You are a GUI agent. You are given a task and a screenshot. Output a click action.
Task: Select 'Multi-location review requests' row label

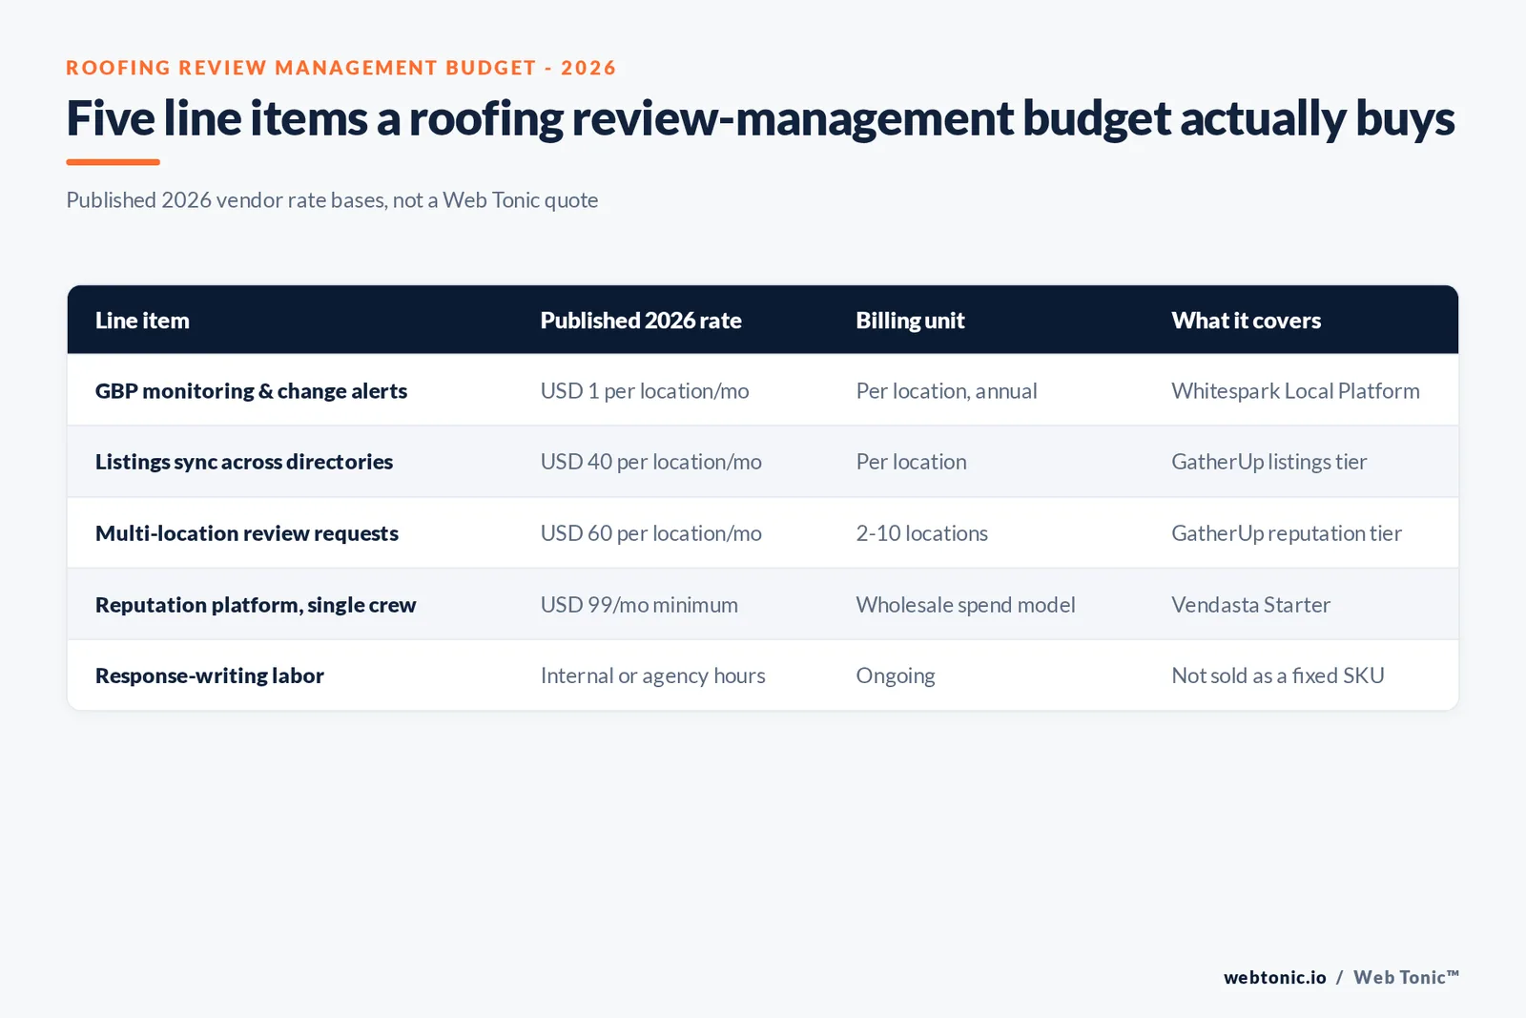coord(247,533)
